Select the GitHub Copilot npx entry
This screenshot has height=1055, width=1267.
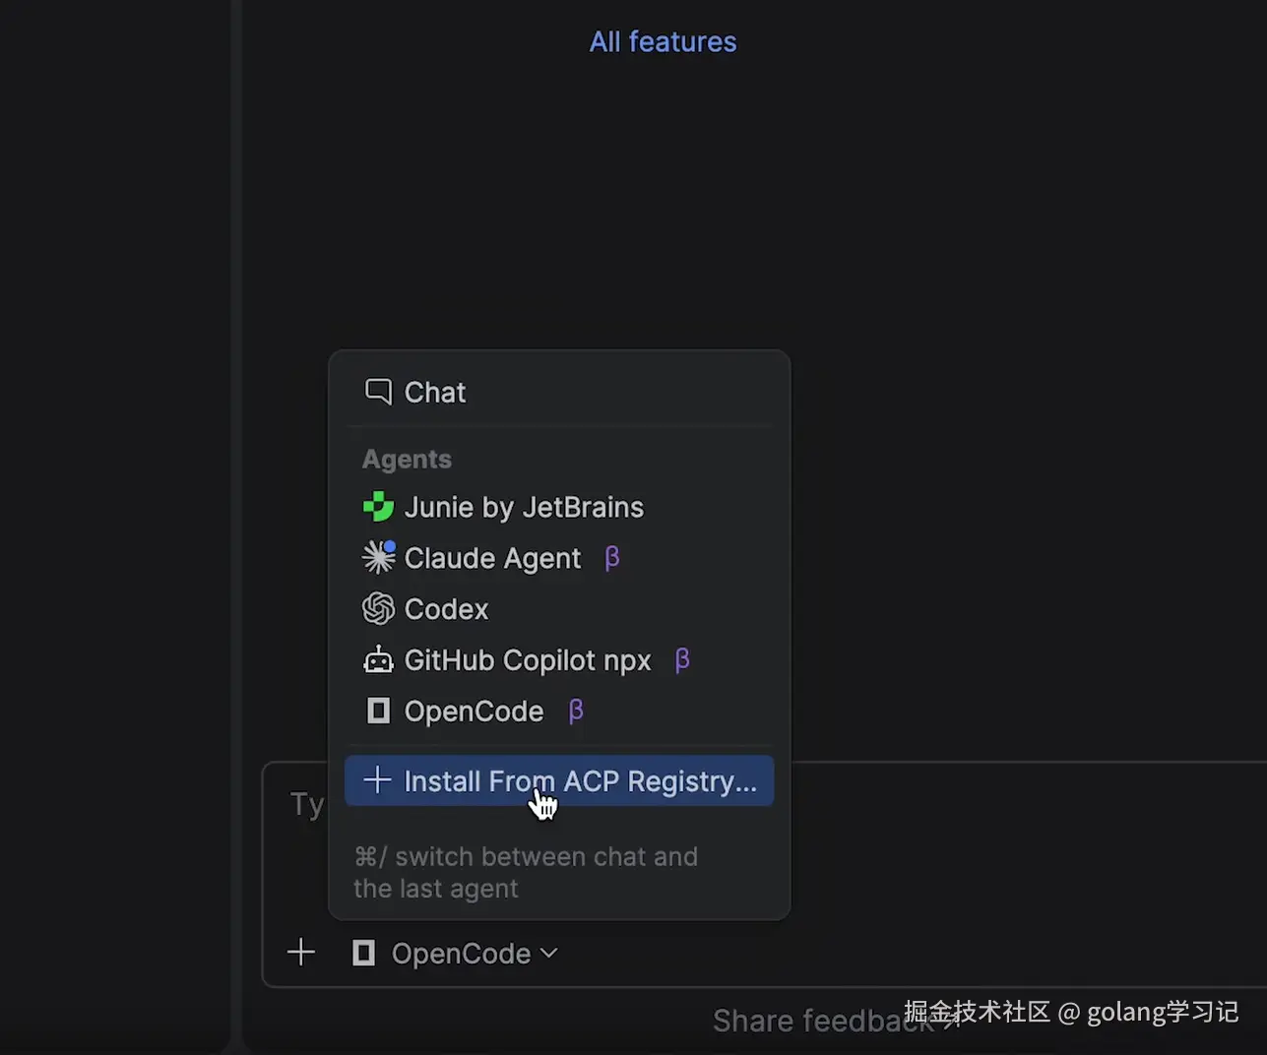click(528, 660)
